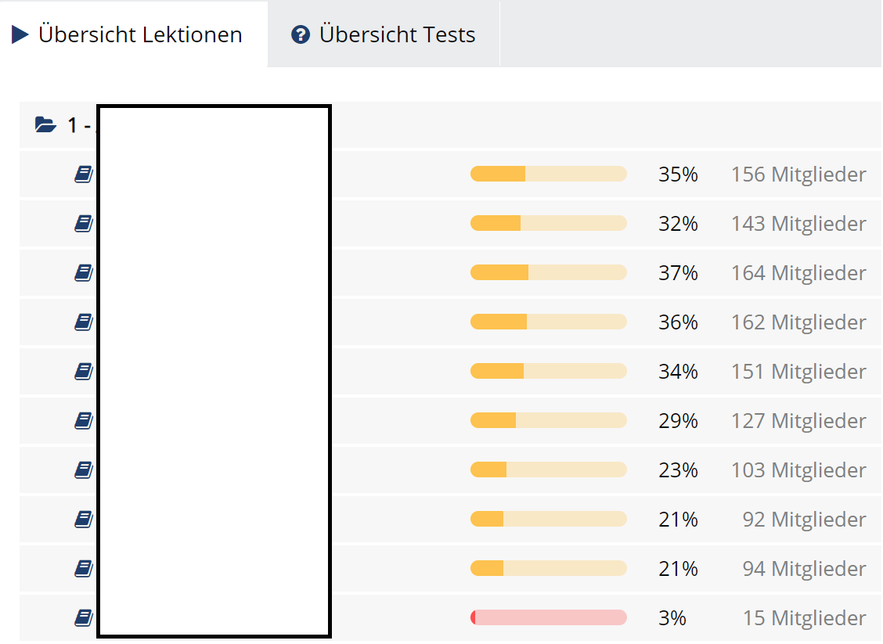Click the book icon in the 37% lesson row

83,273
